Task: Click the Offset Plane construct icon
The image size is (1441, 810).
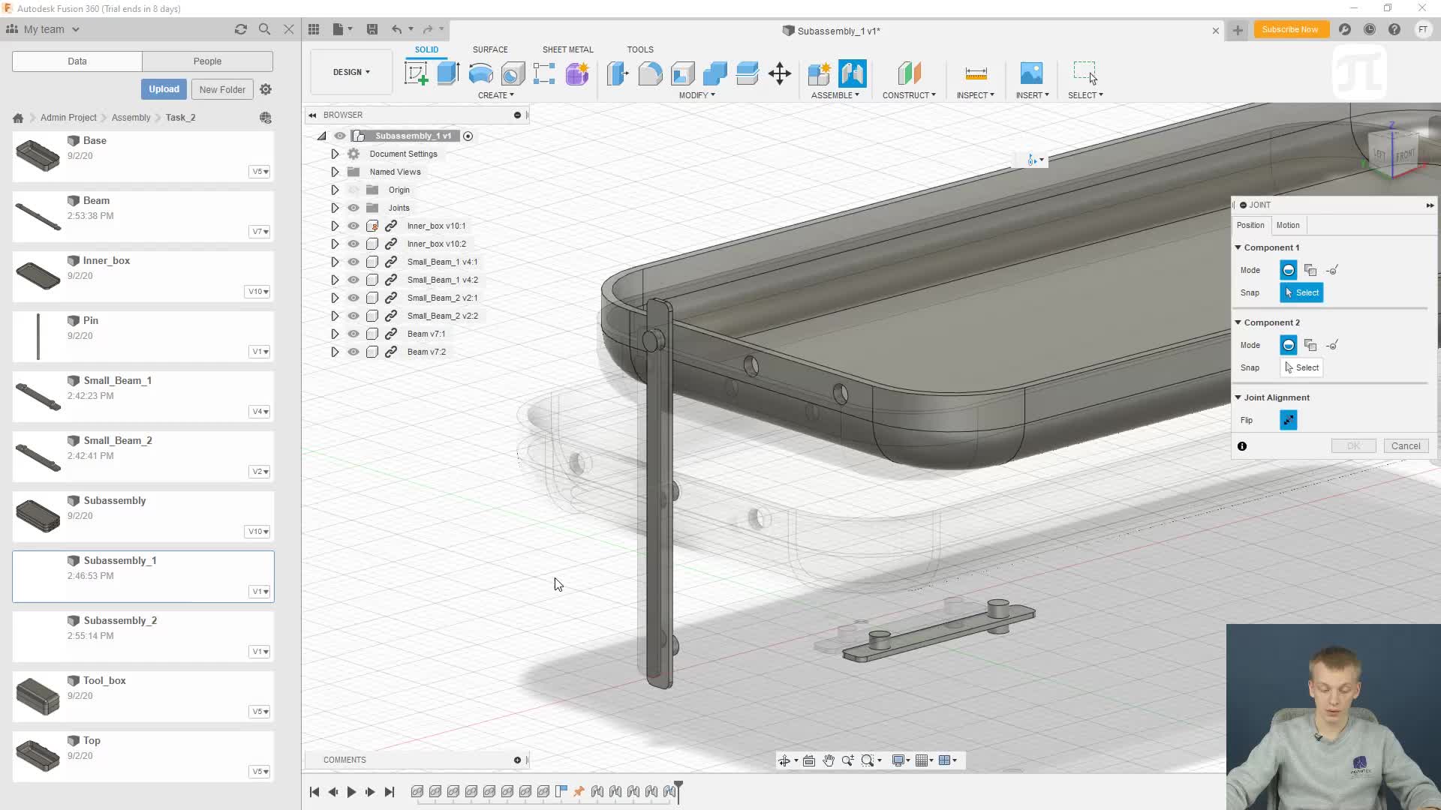Action: point(909,73)
